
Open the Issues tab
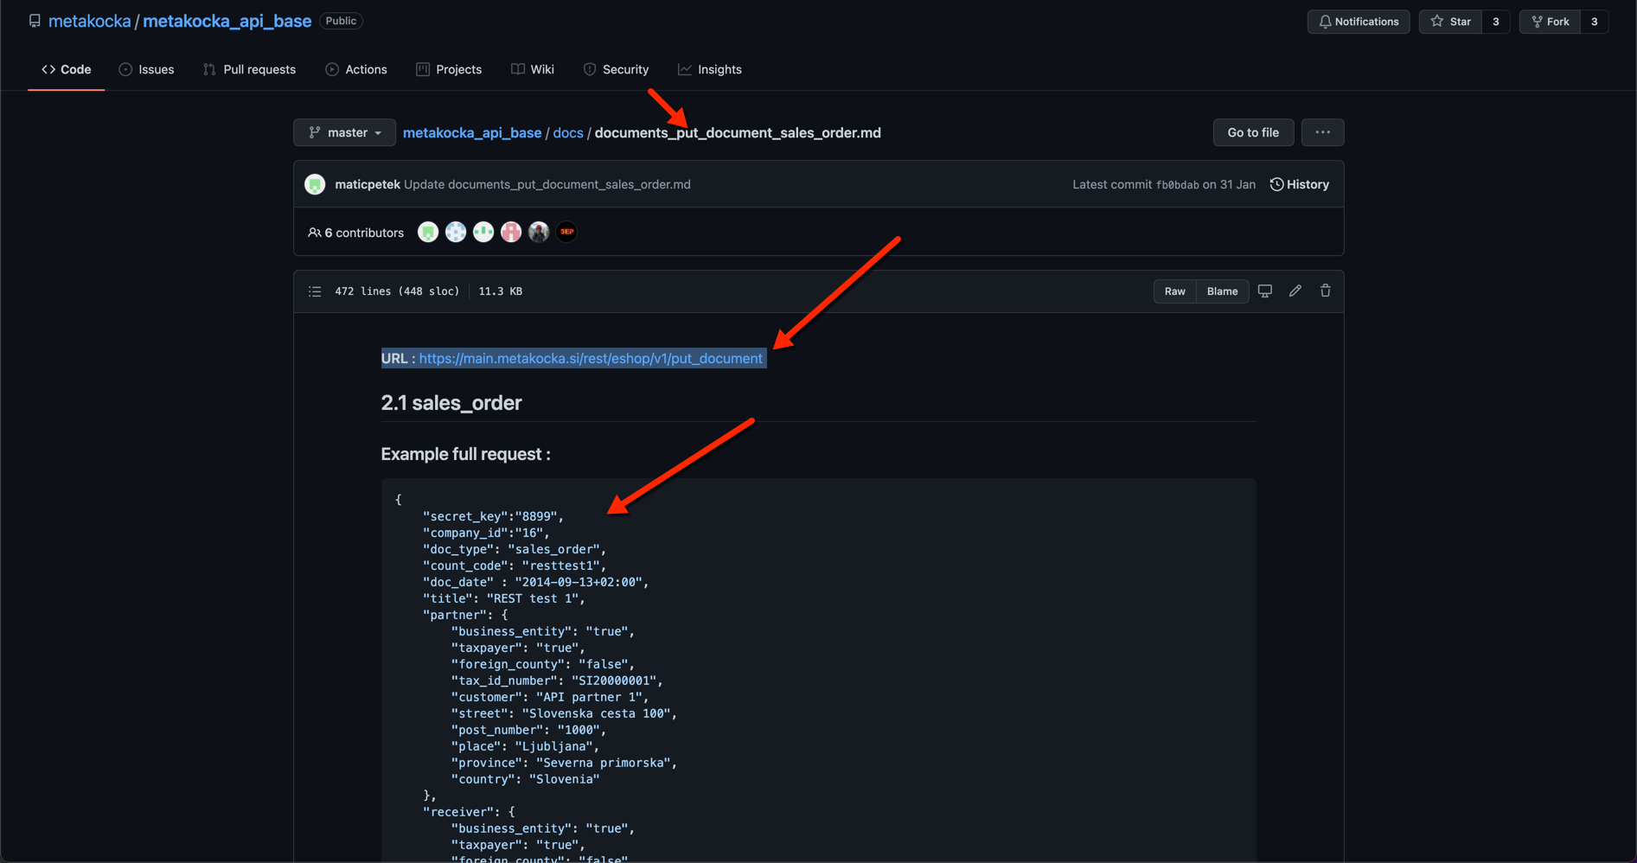[146, 69]
